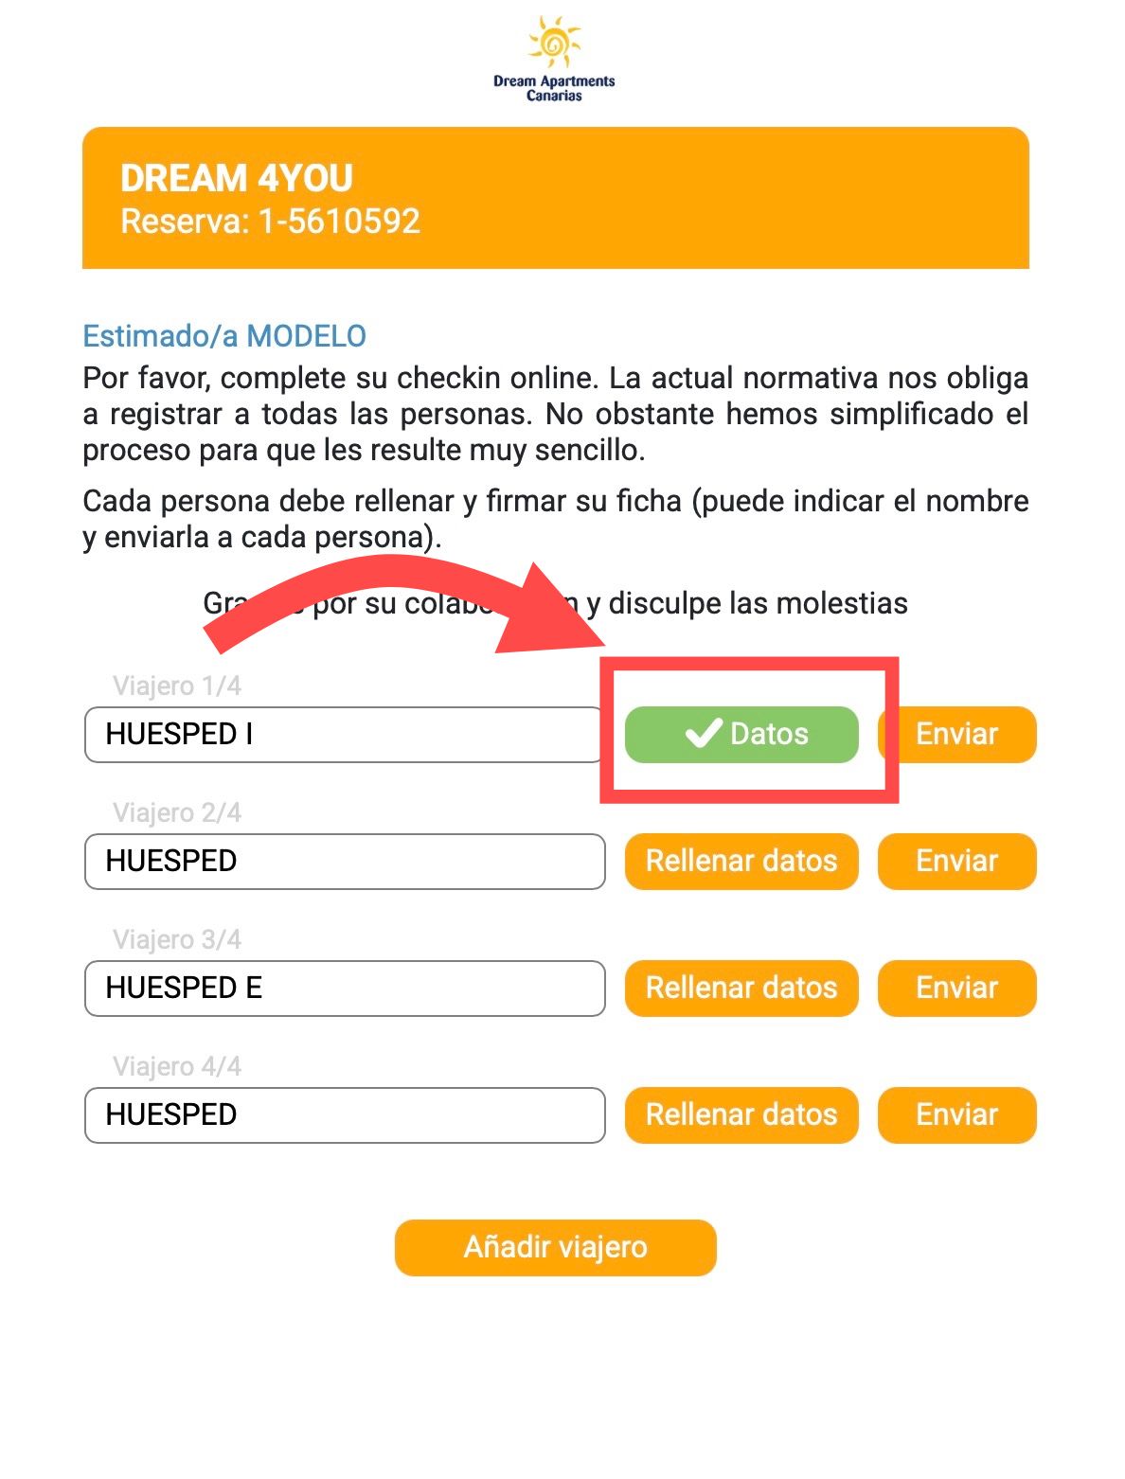Open the green Datos button for traveler 1
Viewport: 1125px width, 1479px height.
click(741, 735)
